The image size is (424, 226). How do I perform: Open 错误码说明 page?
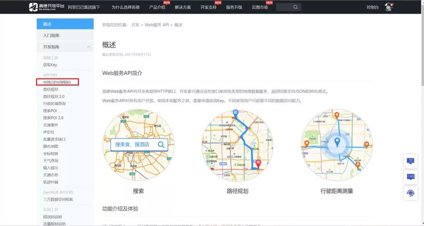click(x=52, y=217)
